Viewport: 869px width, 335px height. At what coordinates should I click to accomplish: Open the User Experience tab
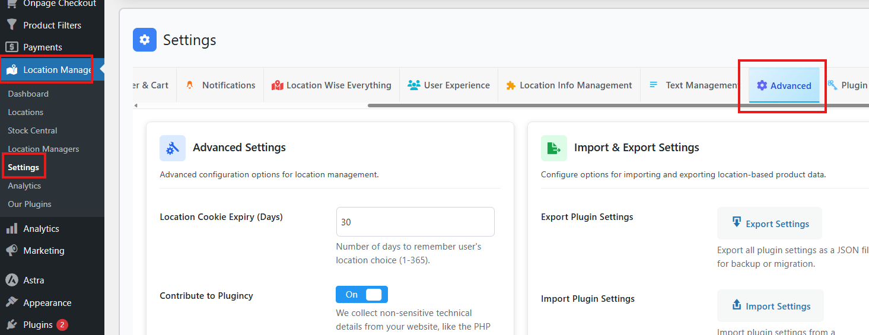(x=449, y=85)
